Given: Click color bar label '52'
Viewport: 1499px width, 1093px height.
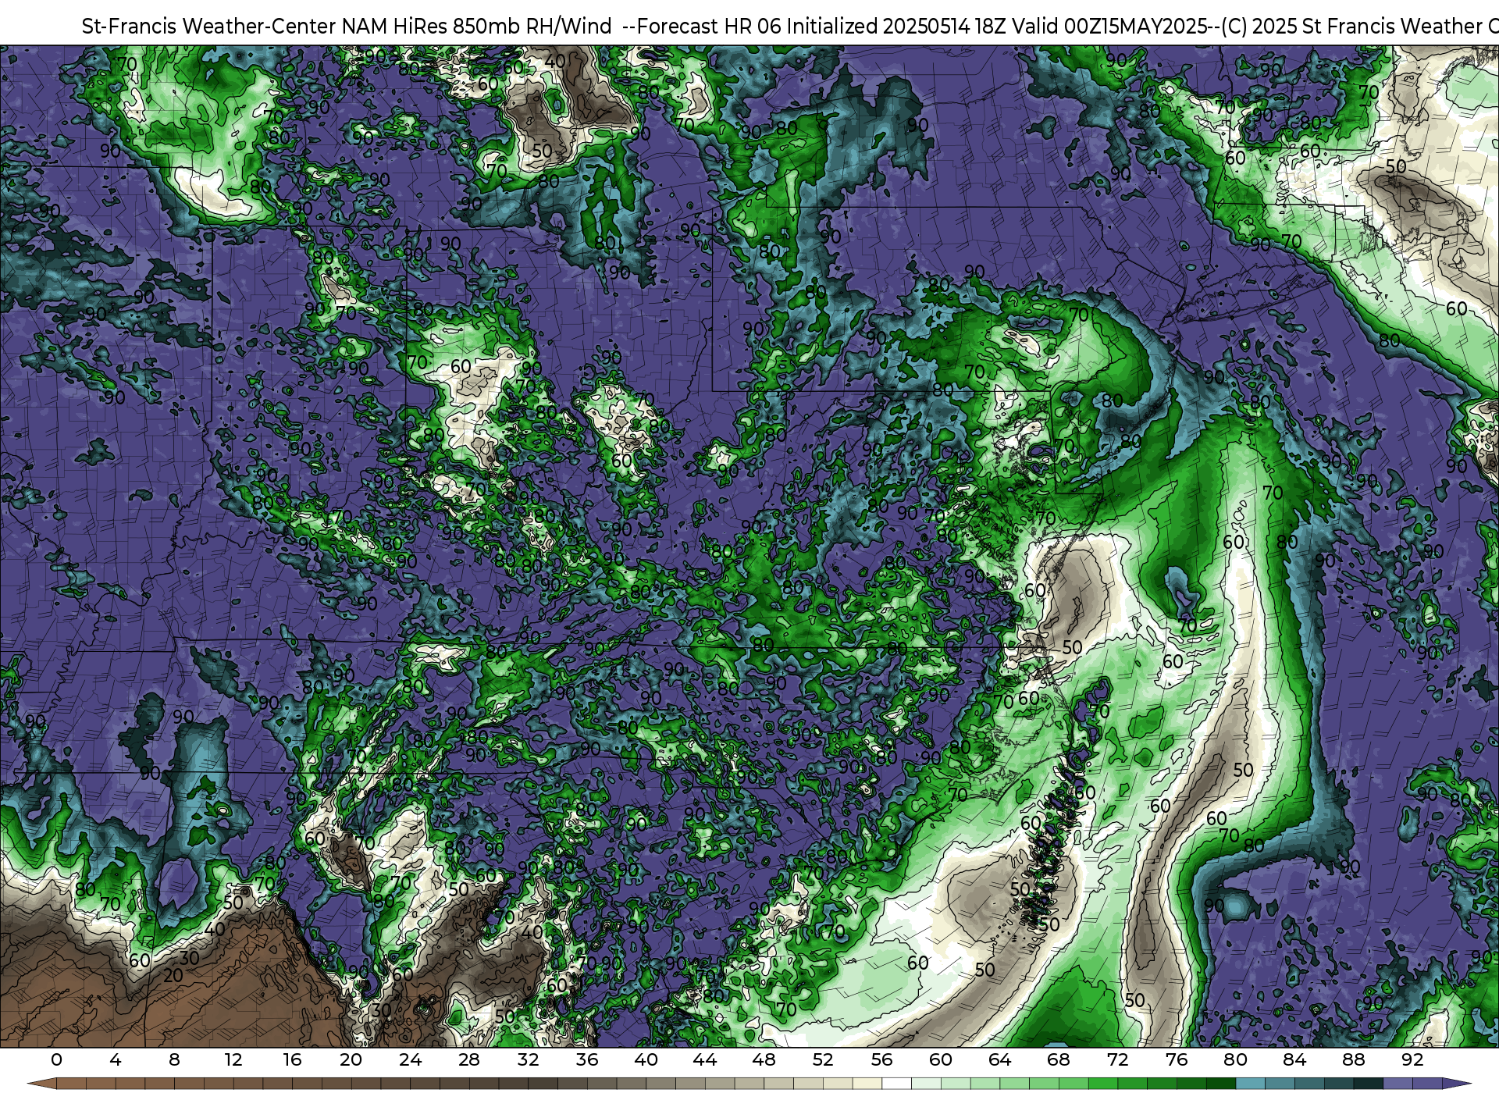Looking at the screenshot, I should 823,1059.
